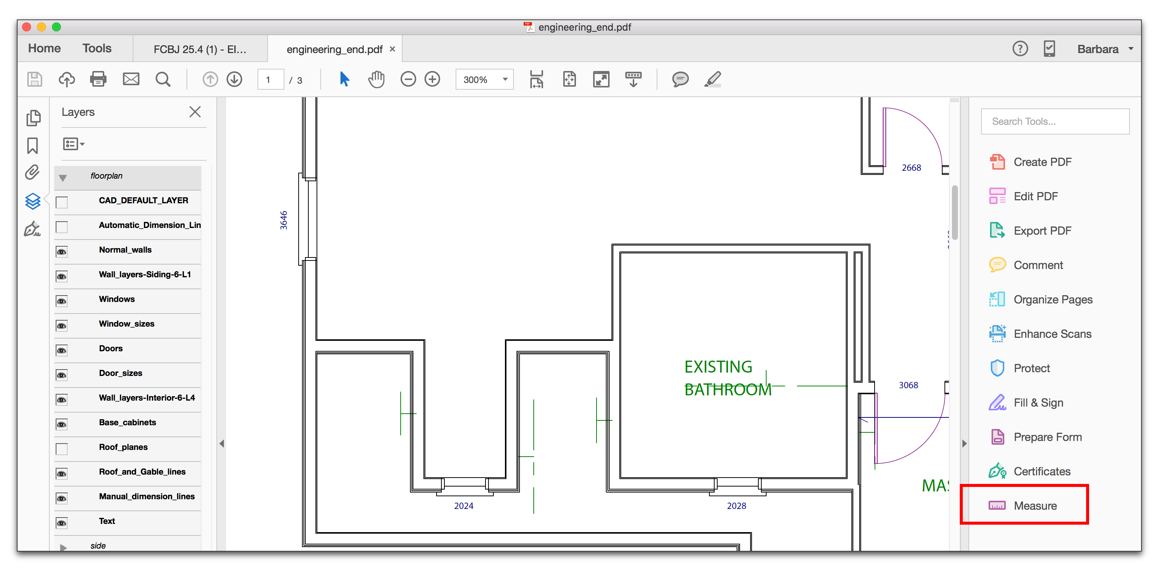Go to next page arrow
The height and width of the screenshot is (571, 1159).
tap(234, 80)
